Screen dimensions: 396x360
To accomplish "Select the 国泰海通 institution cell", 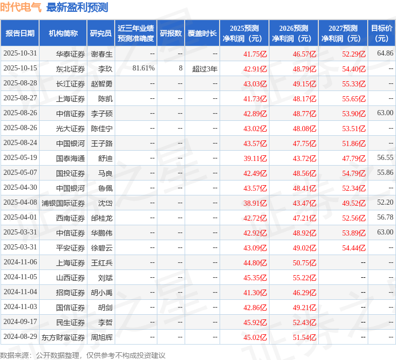I will [x=70, y=158].
